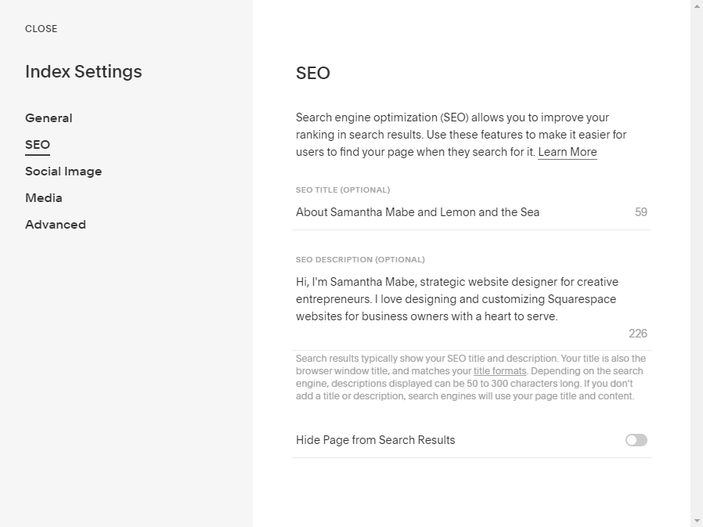Open the title formats link
The width and height of the screenshot is (703, 527).
coord(499,371)
